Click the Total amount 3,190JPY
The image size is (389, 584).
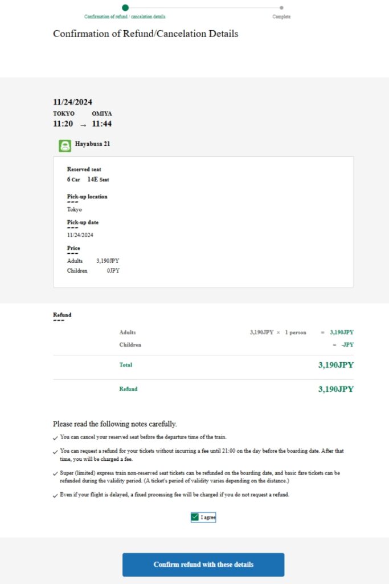coord(335,365)
